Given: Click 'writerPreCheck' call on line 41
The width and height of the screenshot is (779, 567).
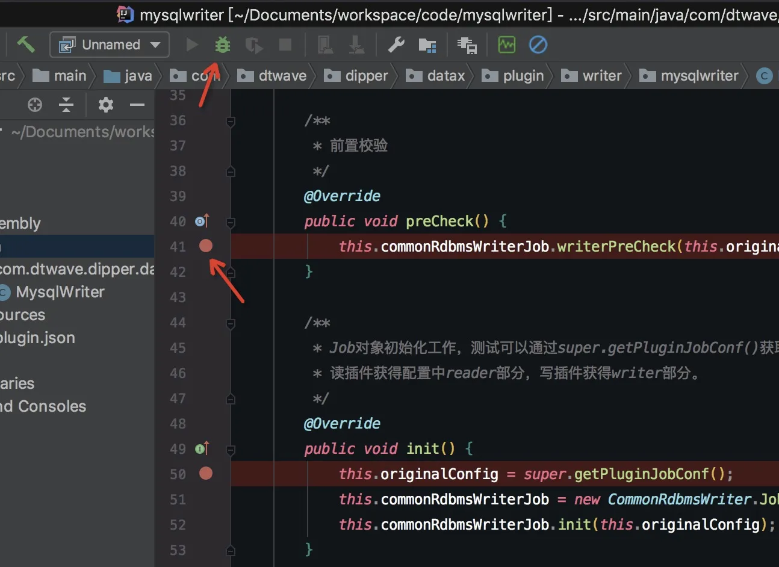Looking at the screenshot, I should (616, 247).
